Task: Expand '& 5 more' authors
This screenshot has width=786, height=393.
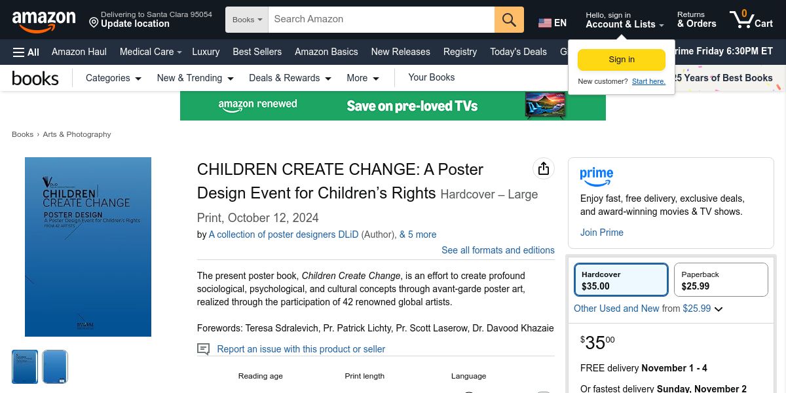Action: pos(418,234)
